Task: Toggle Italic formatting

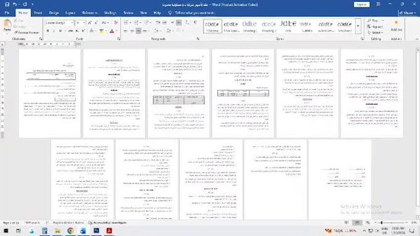Action: click(54, 31)
